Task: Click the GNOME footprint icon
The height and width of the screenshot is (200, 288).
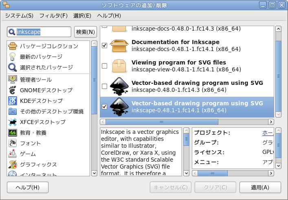Action: pyautogui.click(x=13, y=90)
